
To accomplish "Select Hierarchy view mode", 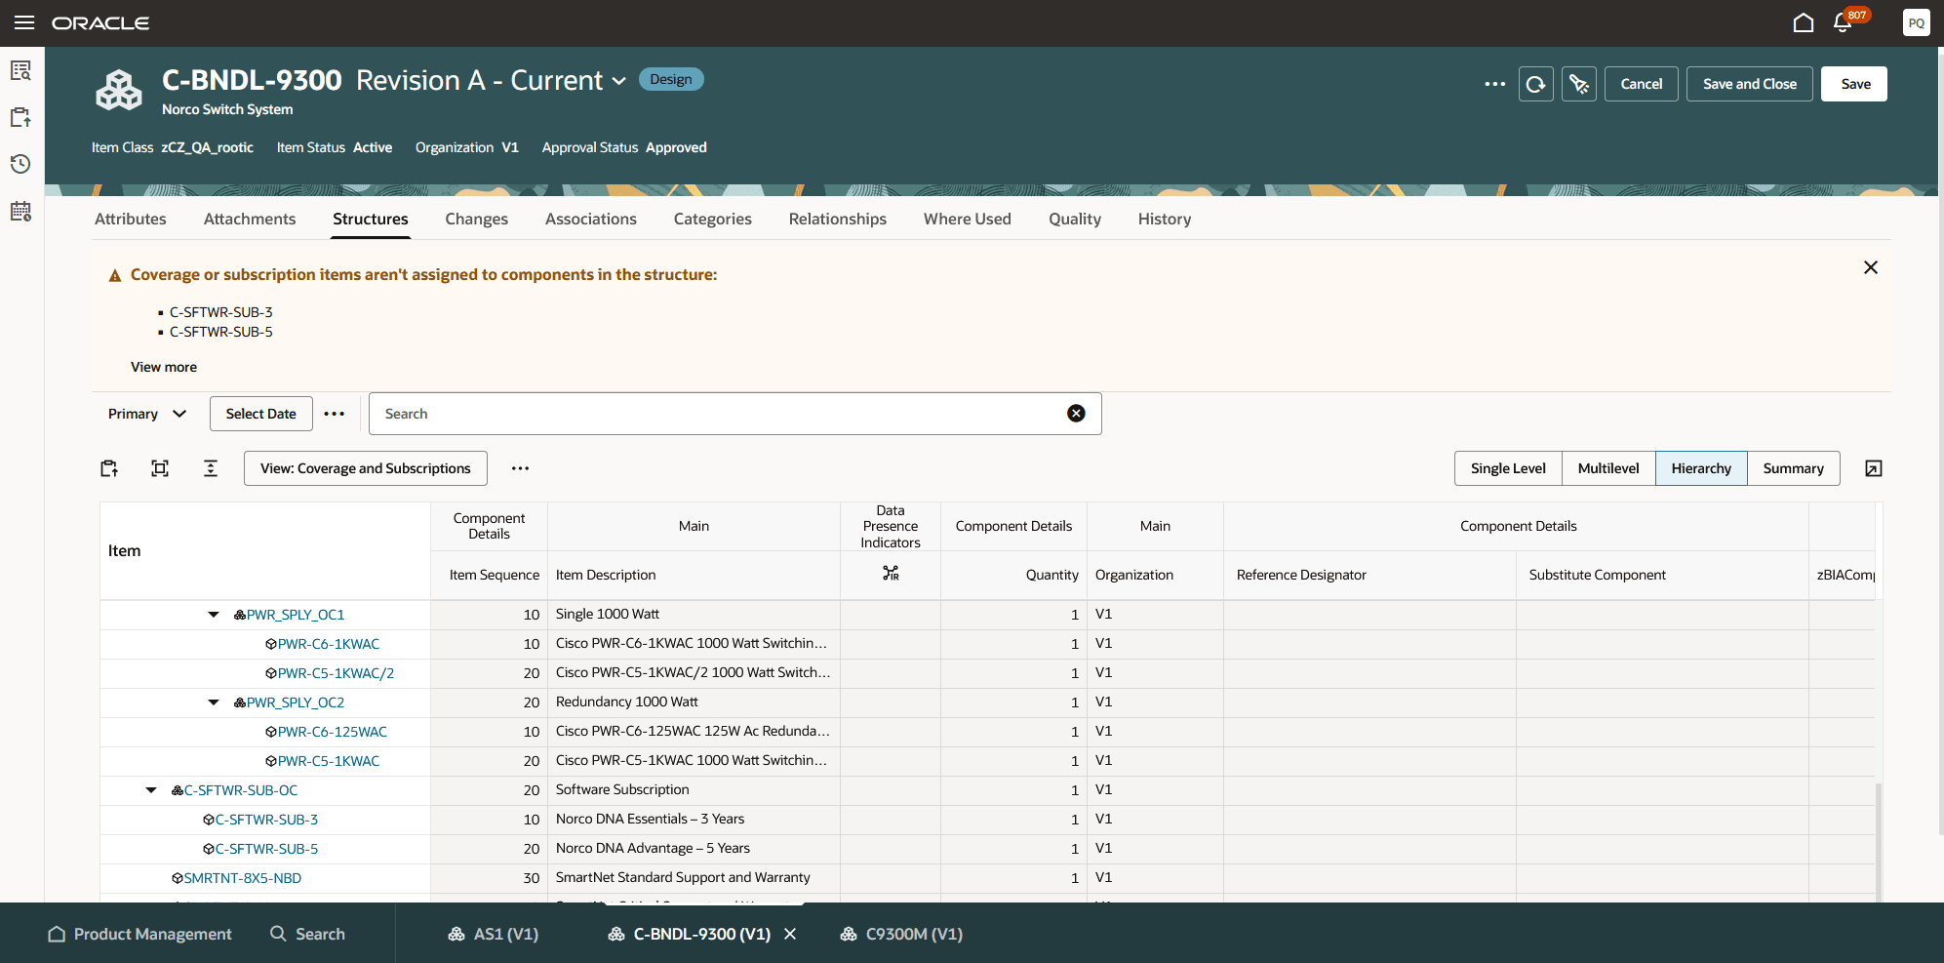I will (x=1701, y=468).
